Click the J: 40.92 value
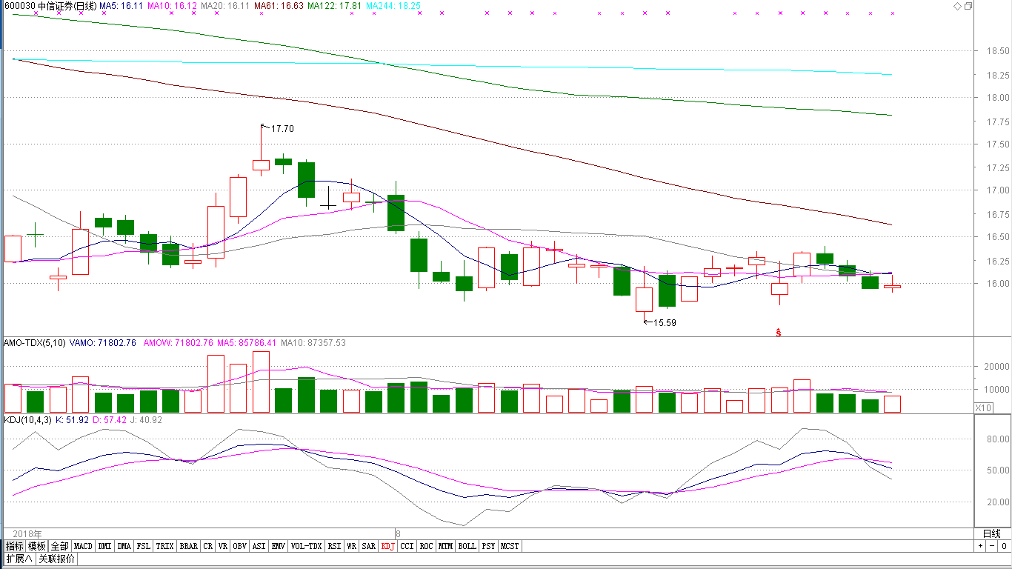 pos(144,420)
